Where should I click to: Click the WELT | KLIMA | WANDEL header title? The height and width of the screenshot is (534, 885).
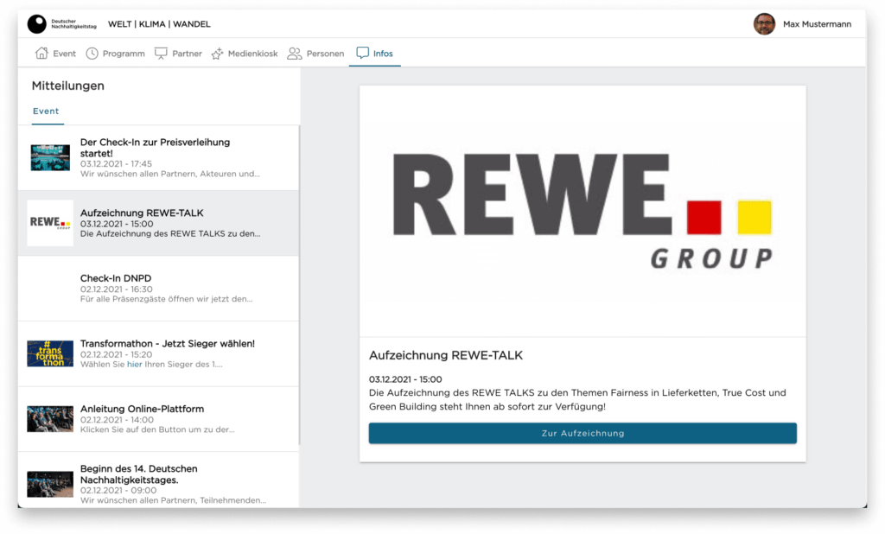pyautogui.click(x=158, y=23)
